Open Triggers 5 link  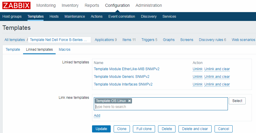pos(149,40)
